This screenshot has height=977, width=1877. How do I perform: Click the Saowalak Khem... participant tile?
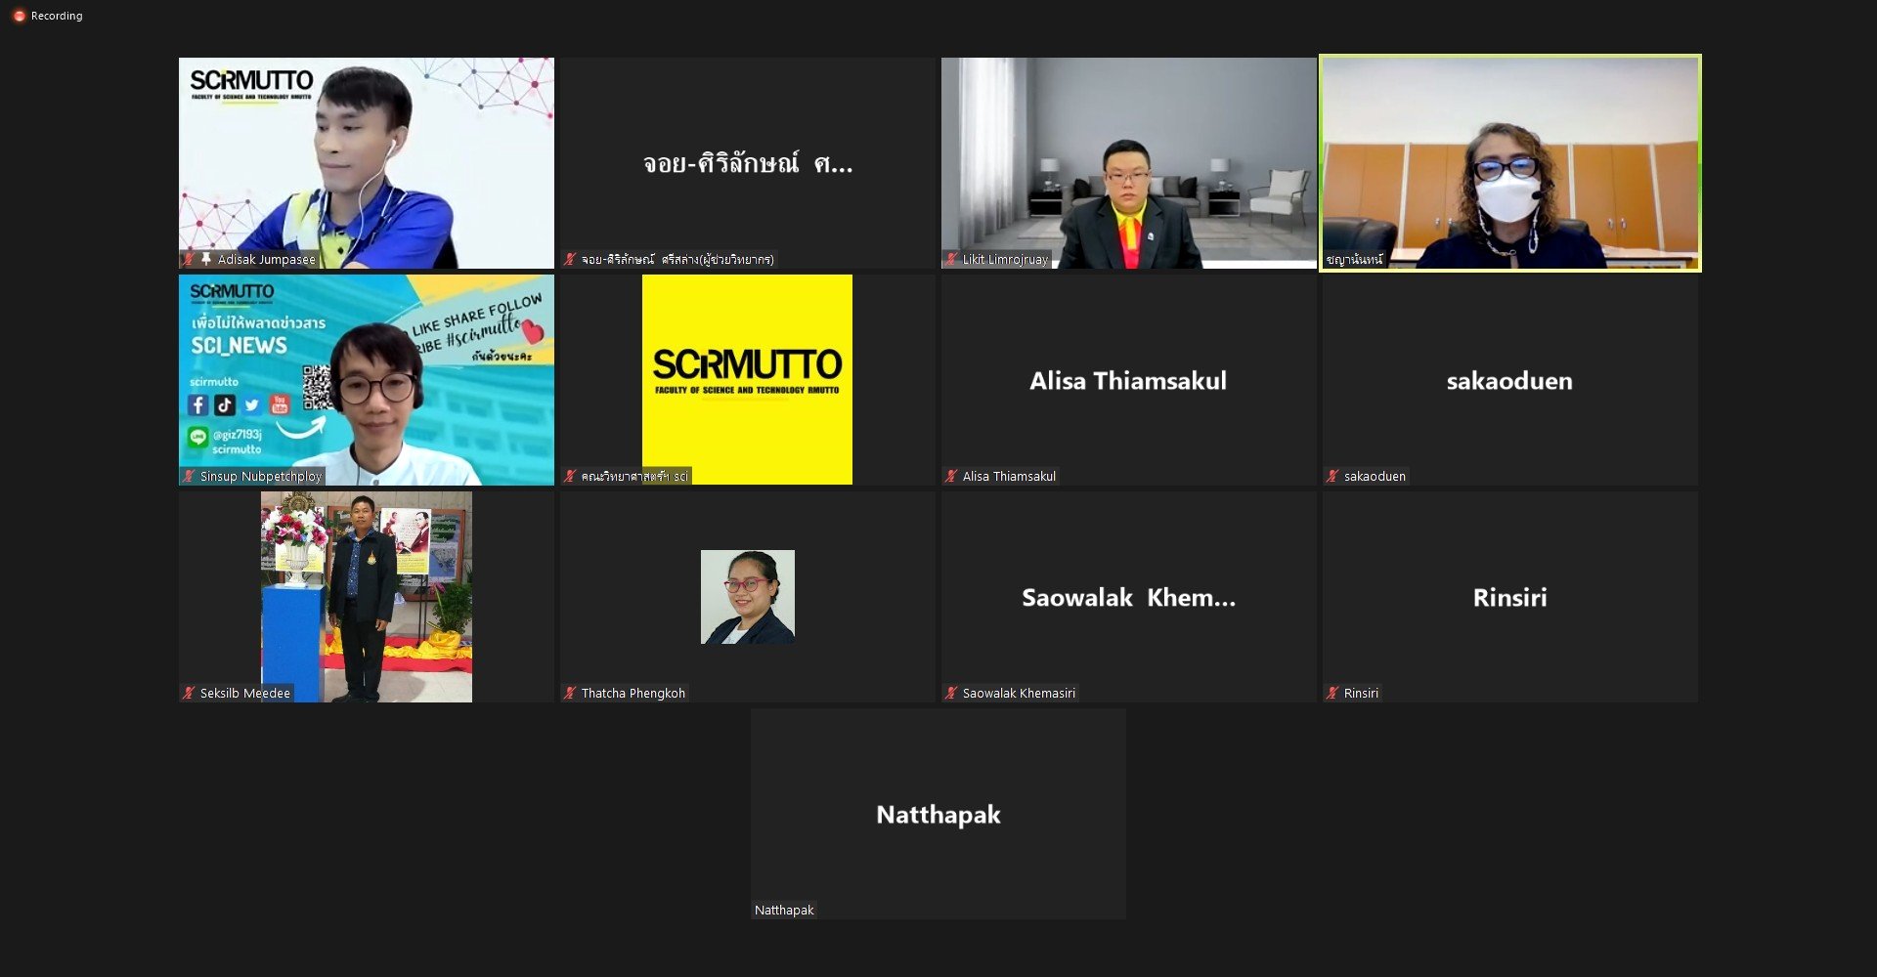click(x=1129, y=597)
